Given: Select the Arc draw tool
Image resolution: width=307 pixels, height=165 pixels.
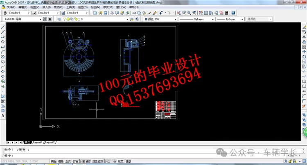Looking at the screenshot, I should [3, 51].
